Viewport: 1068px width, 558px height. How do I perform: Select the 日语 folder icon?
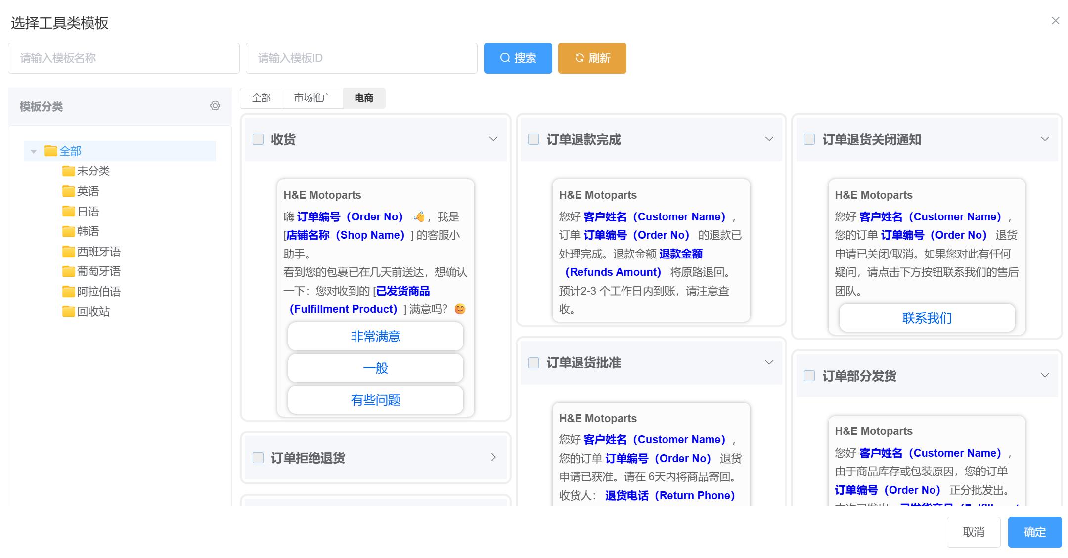pyautogui.click(x=68, y=211)
